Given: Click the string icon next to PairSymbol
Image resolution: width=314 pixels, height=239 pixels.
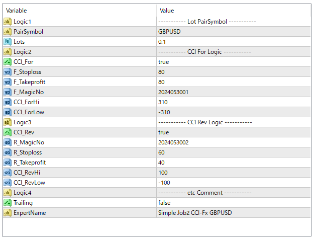Looking at the screenshot, I should click(7, 32).
